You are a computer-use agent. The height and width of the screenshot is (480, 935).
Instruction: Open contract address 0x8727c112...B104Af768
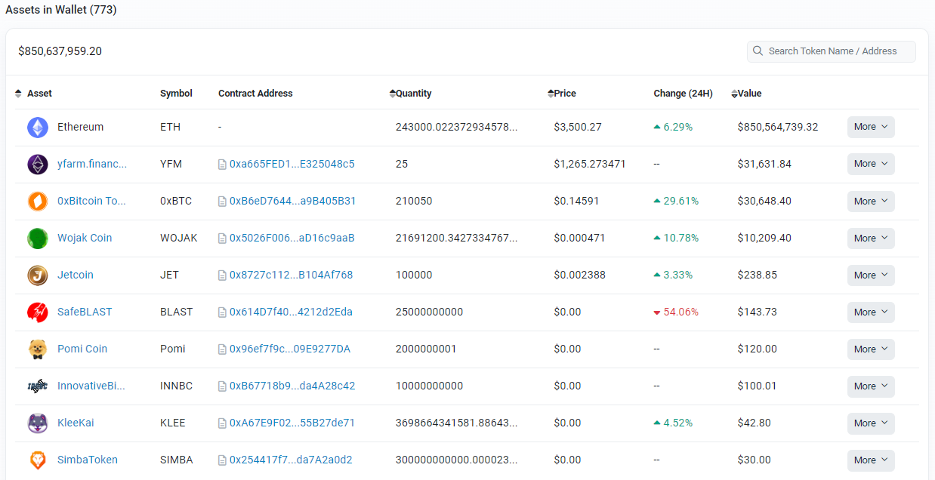tap(292, 275)
